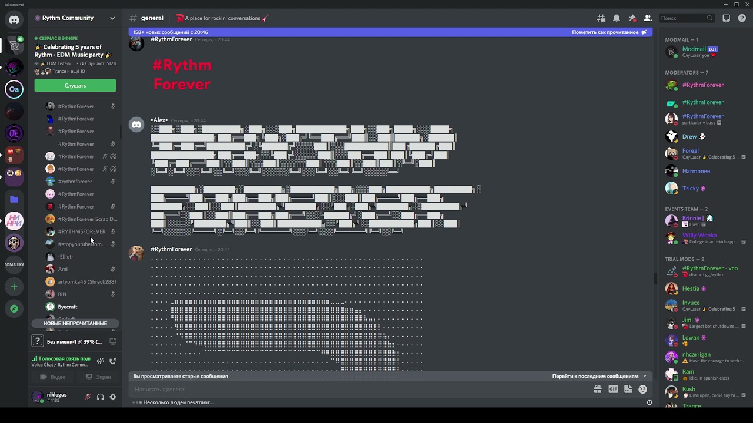Open Discord home direct messages
This screenshot has height=423, width=753.
click(x=14, y=19)
